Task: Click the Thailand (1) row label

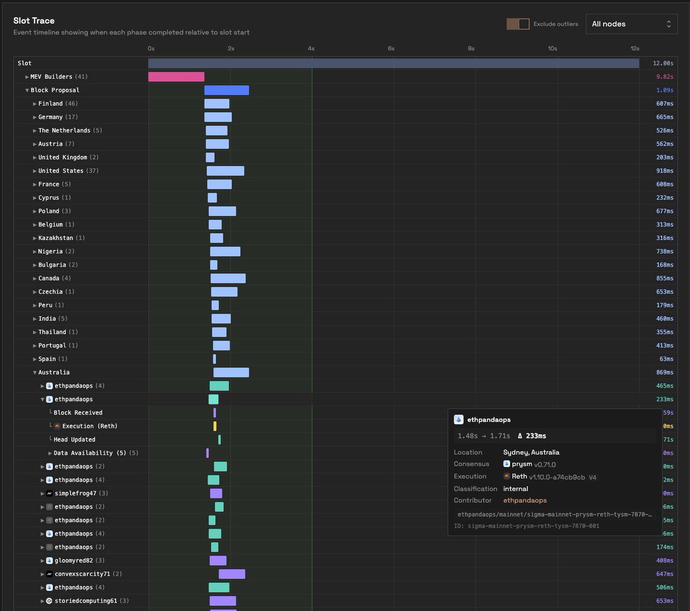Action: tap(58, 333)
